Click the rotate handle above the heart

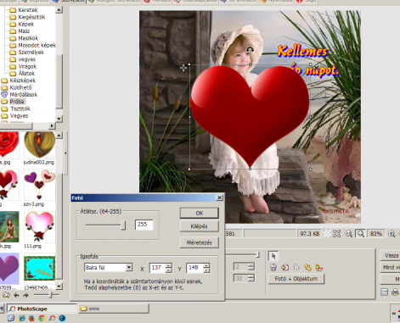pyautogui.click(x=250, y=50)
